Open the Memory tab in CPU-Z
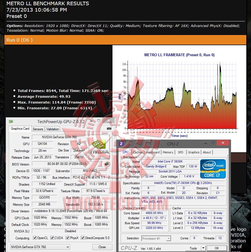The height and width of the screenshot is (252, 251). (168, 152)
